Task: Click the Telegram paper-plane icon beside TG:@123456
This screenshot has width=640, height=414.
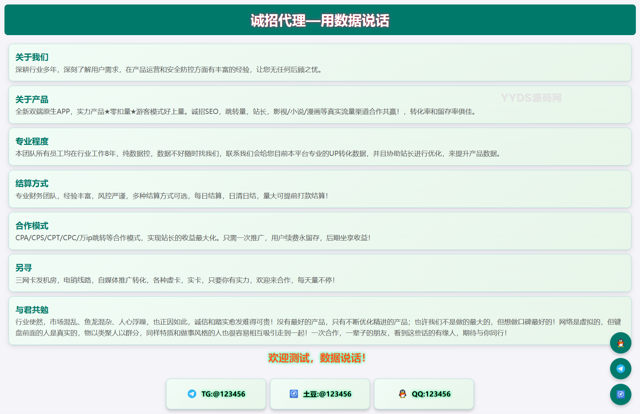Action: click(192, 394)
